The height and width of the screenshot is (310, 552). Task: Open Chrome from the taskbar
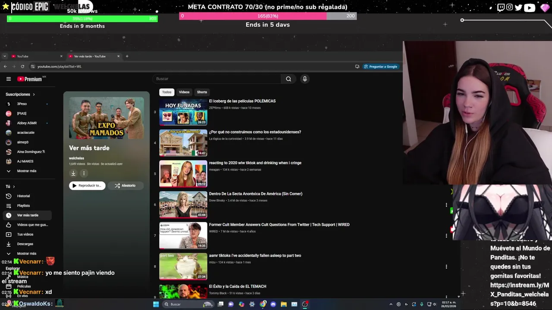[263, 304]
